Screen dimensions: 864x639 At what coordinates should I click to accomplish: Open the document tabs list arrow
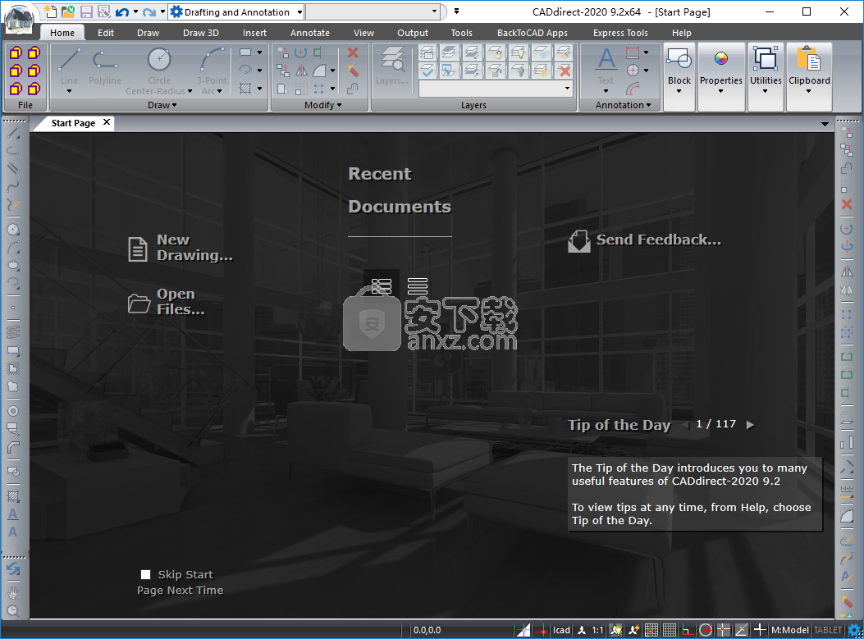(x=825, y=124)
